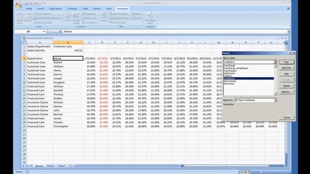The image size is (310, 174).
Task: Click Edit in the Macro dialog
Action: [286, 74]
